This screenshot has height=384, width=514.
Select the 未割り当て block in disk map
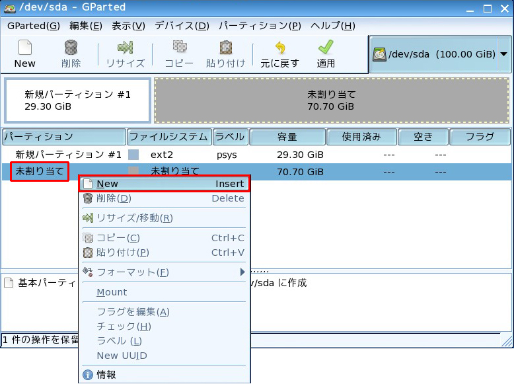click(x=332, y=100)
